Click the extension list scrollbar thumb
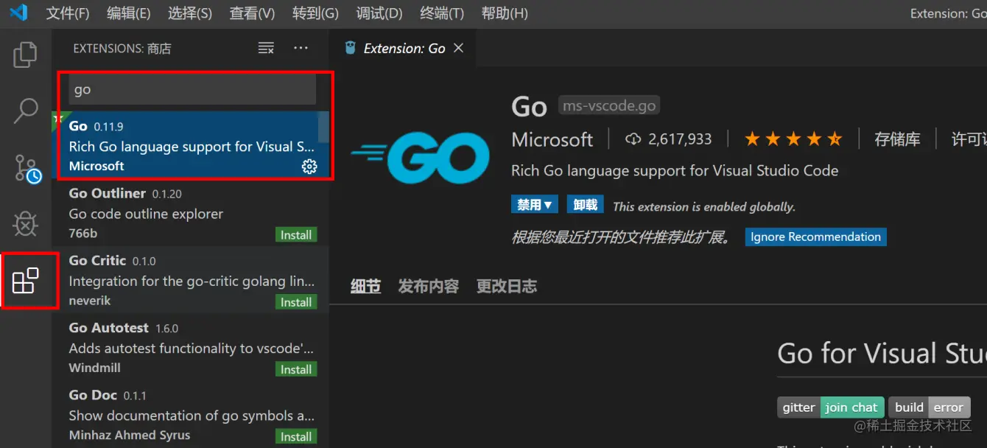This screenshot has height=448, width=987. click(323, 127)
